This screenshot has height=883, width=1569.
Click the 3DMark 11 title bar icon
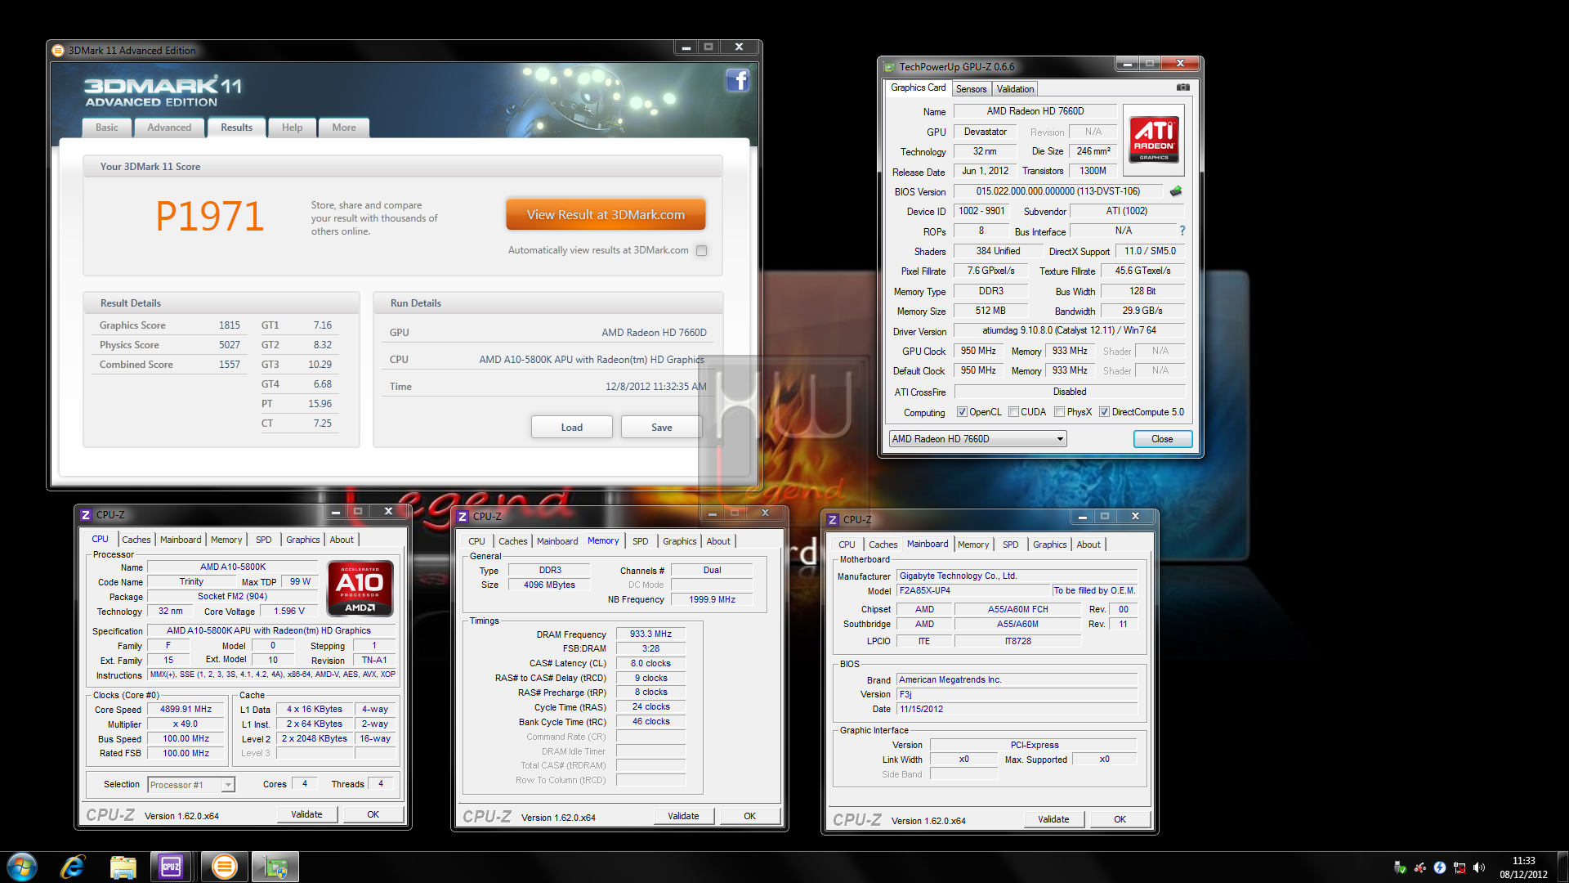(58, 50)
